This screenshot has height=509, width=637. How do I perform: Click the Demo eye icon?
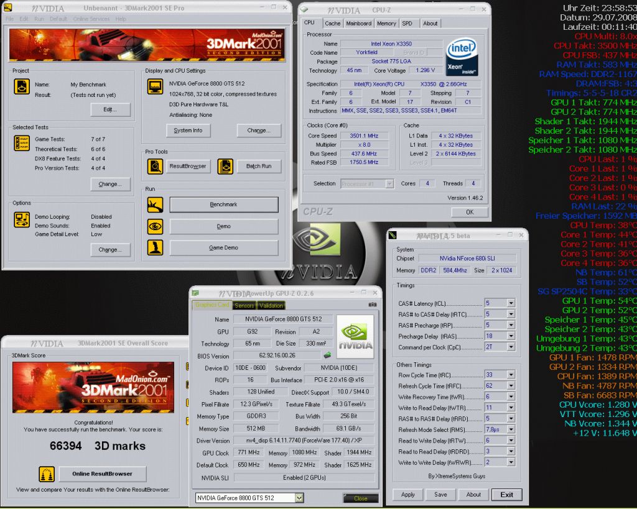pyautogui.click(x=155, y=226)
